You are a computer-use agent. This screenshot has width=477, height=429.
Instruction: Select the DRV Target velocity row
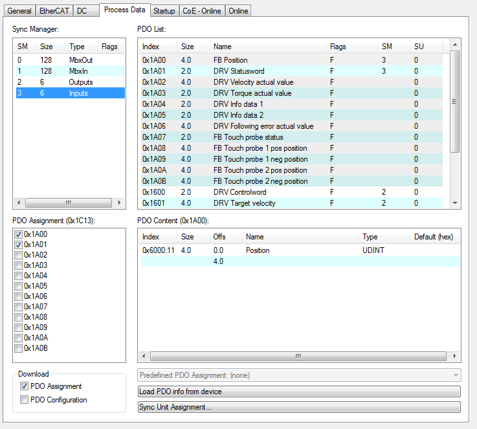coord(292,203)
